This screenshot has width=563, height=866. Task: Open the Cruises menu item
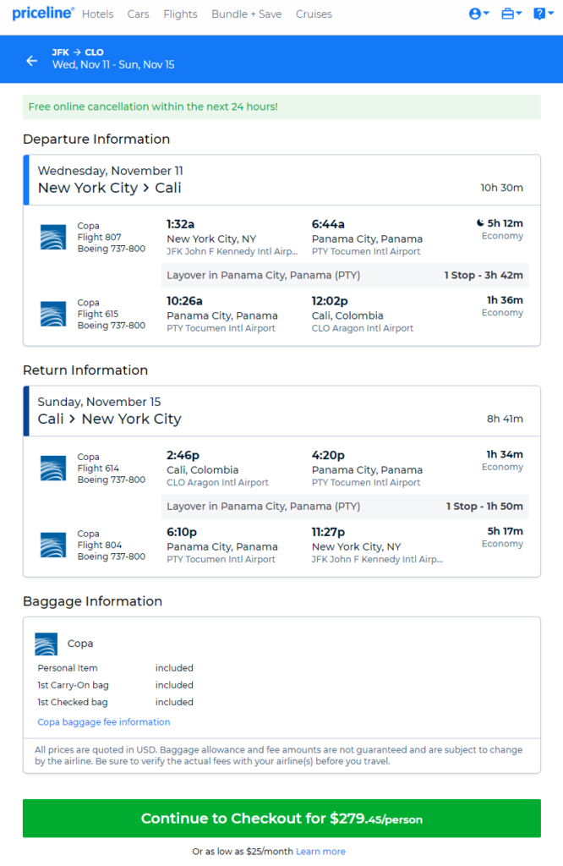click(314, 14)
